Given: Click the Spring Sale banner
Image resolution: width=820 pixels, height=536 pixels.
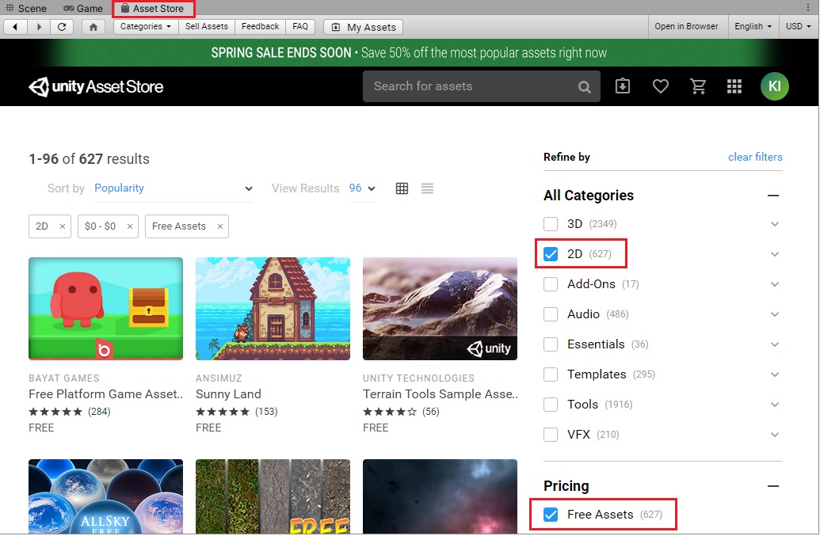Looking at the screenshot, I should tap(409, 53).
